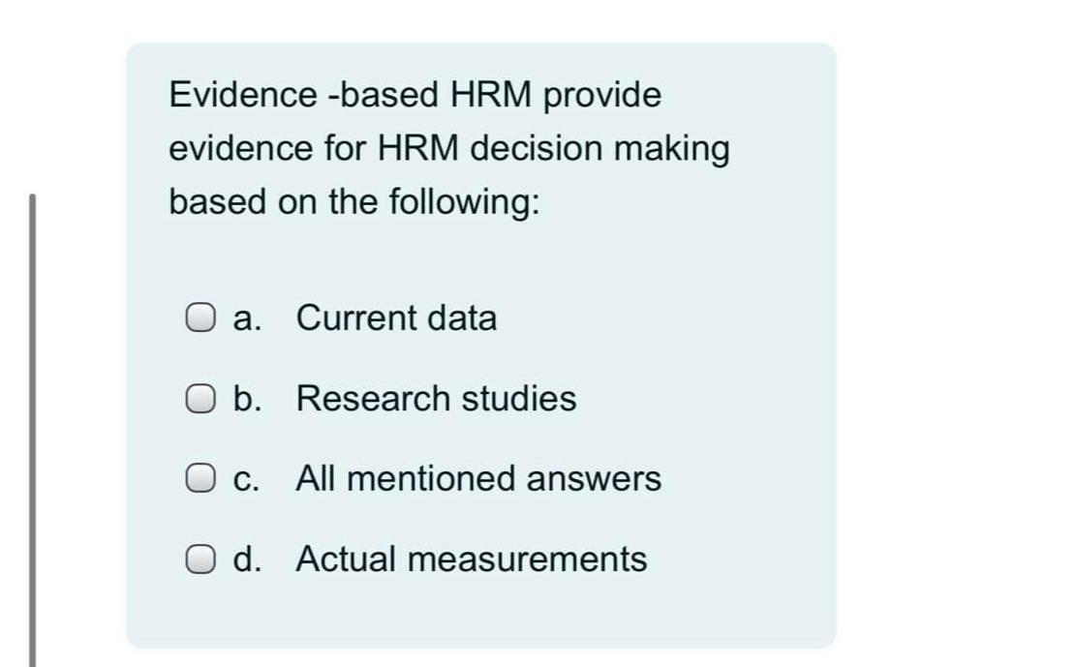Select the radio button for option a
Image resolution: width=1076 pixels, height=667 pixels.
tap(200, 317)
